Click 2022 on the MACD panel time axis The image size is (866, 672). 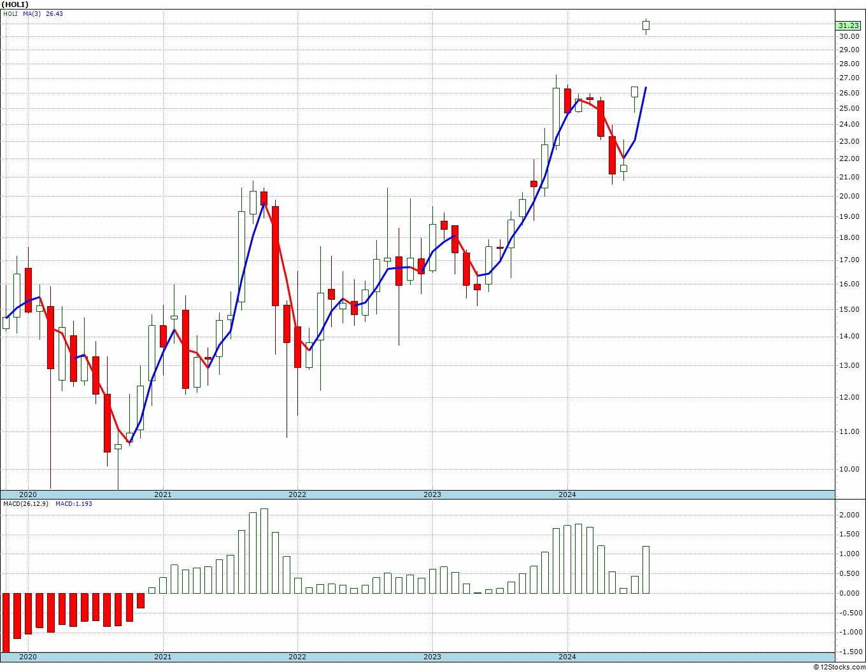(297, 657)
